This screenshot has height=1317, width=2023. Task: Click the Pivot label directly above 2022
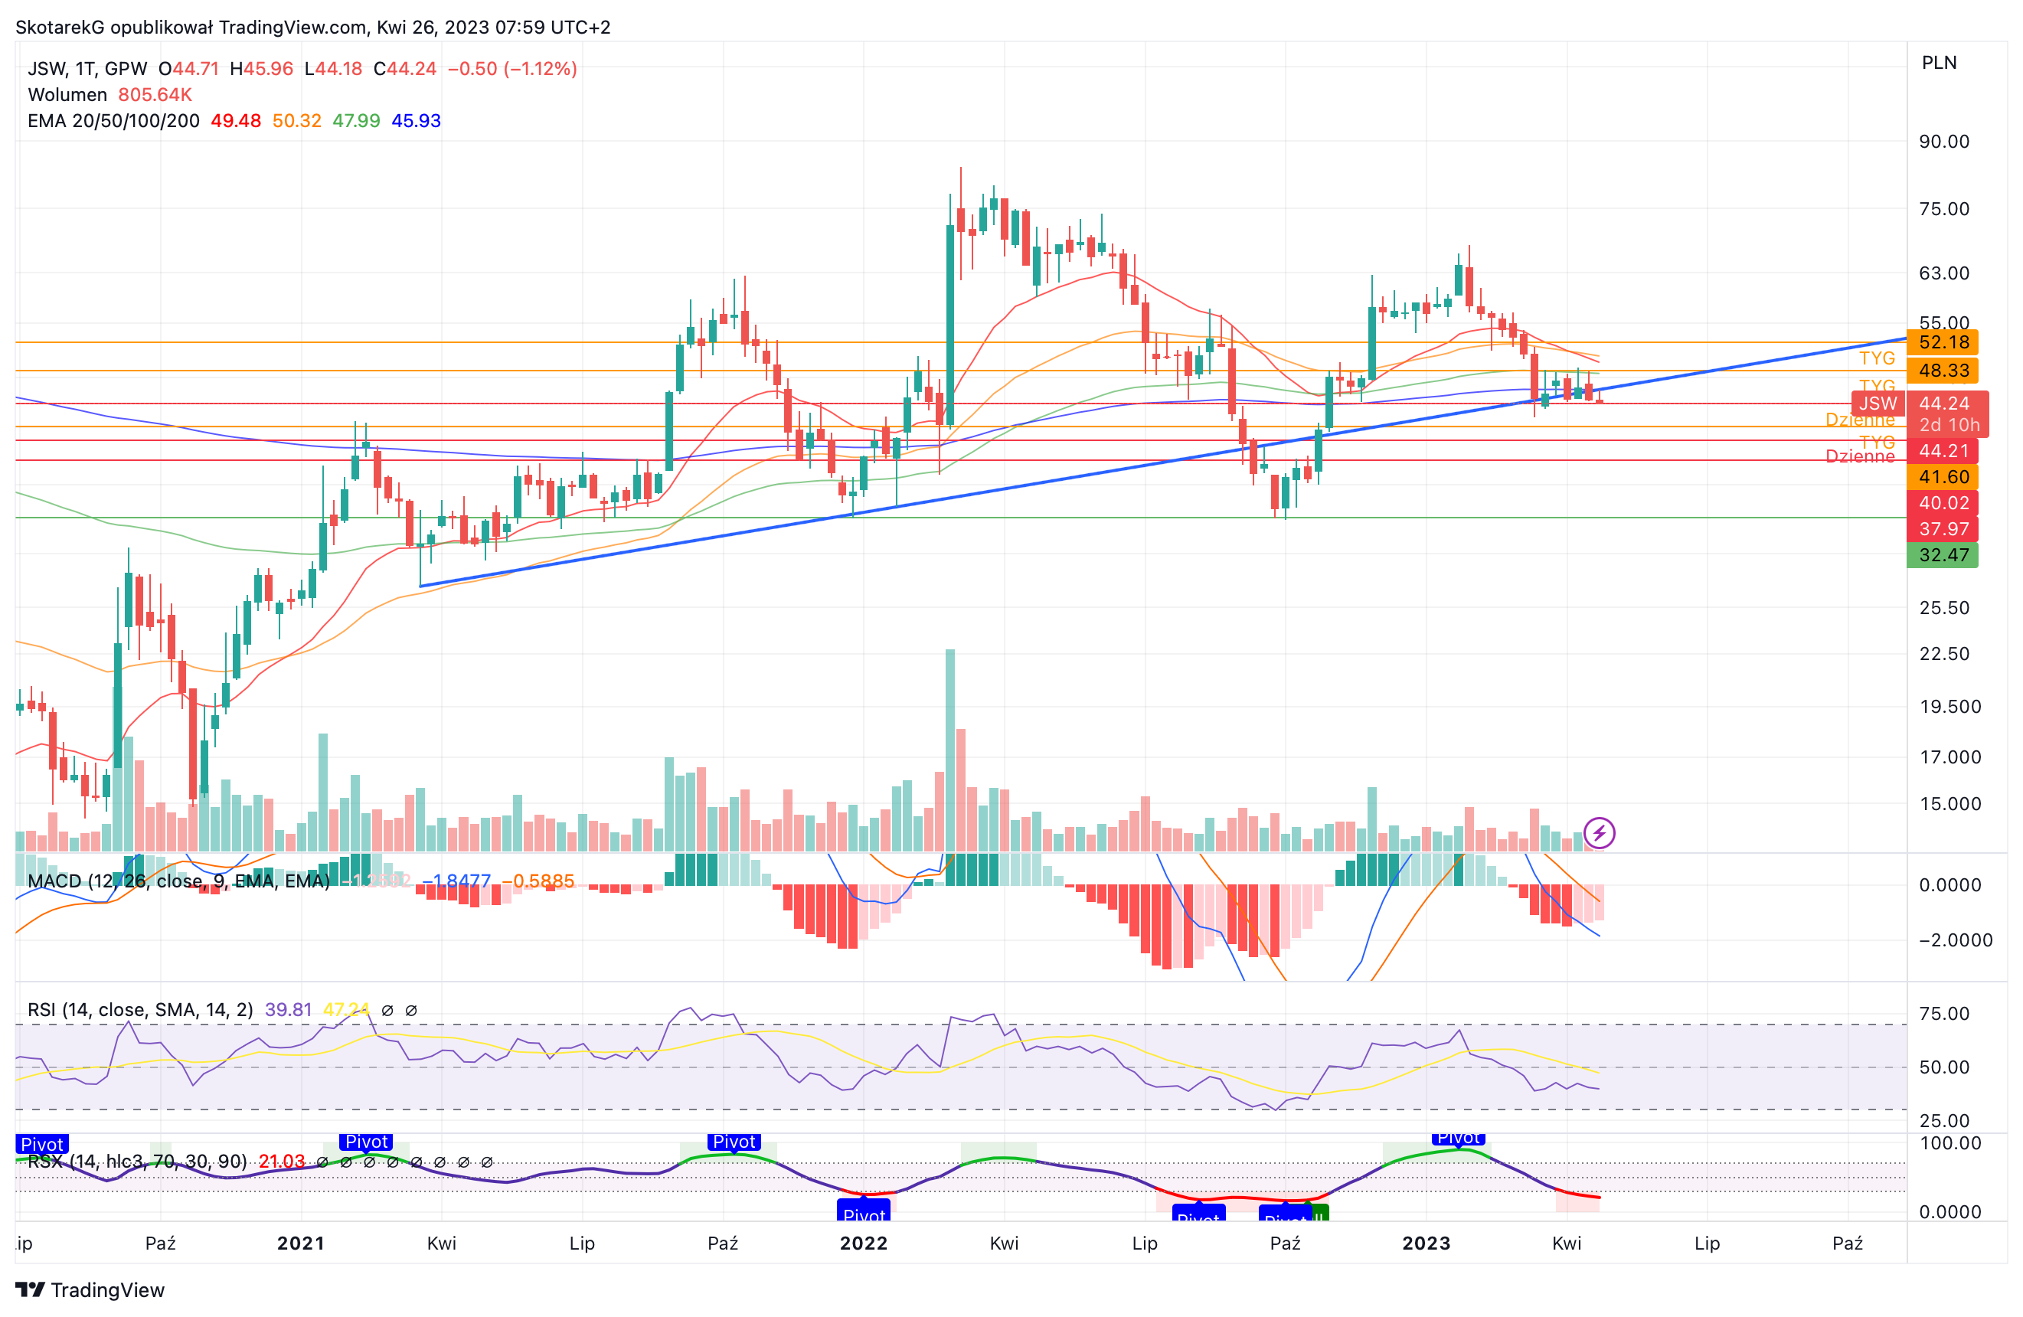(x=864, y=1211)
